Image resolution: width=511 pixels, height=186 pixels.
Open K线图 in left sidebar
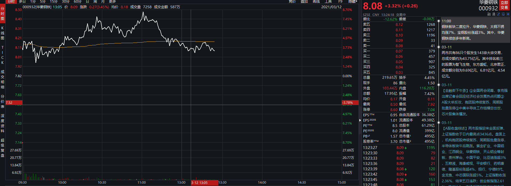pyautogui.click(x=3, y=33)
